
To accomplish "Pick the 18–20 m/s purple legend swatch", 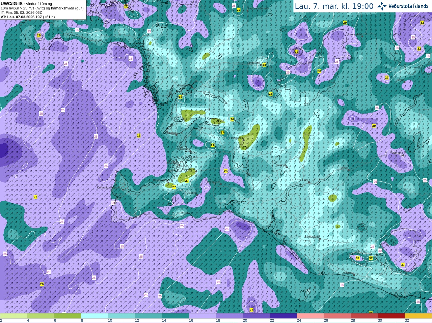I will (230, 316).
